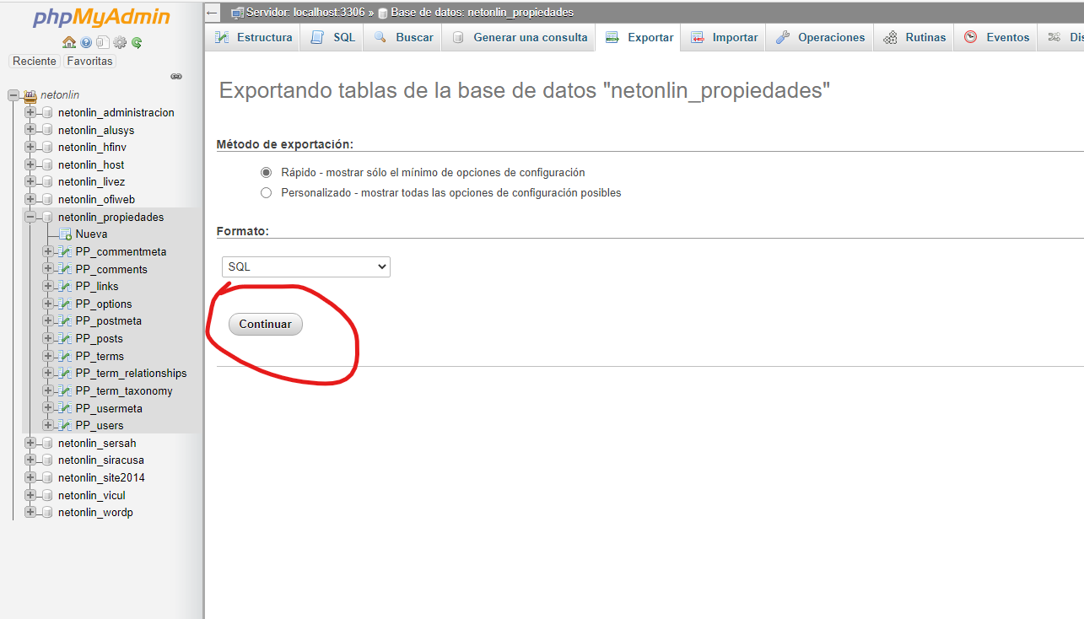Expand the netonlin_siracusa database node
Image resolution: width=1084 pixels, height=619 pixels.
point(30,460)
